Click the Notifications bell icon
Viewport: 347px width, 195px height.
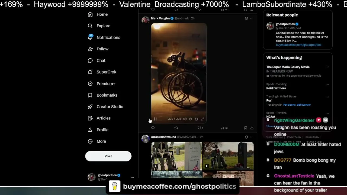[x=90, y=37]
